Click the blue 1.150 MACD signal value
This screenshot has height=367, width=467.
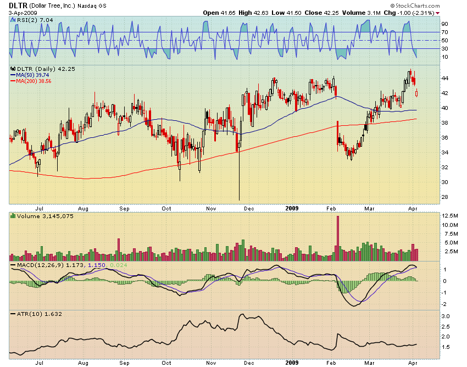click(97, 265)
